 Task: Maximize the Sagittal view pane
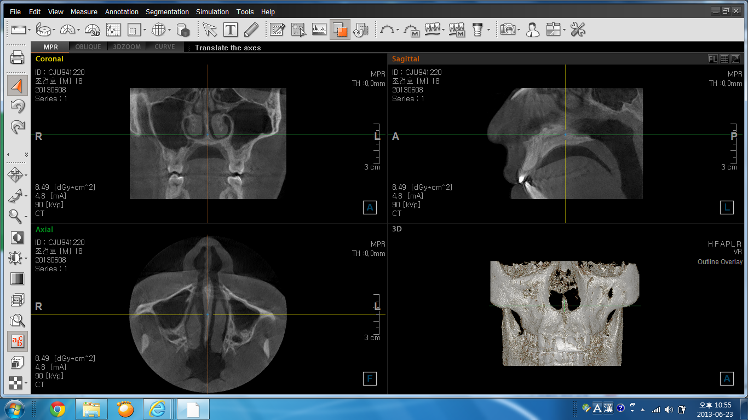coord(735,59)
